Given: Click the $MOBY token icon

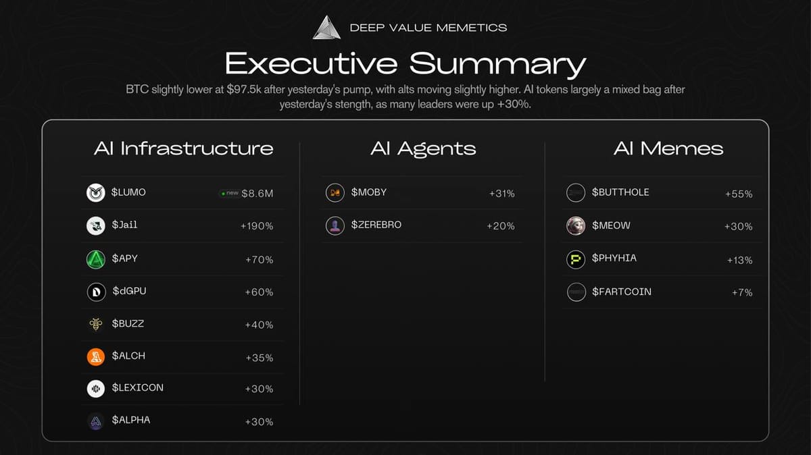Looking at the screenshot, I should 335,193.
